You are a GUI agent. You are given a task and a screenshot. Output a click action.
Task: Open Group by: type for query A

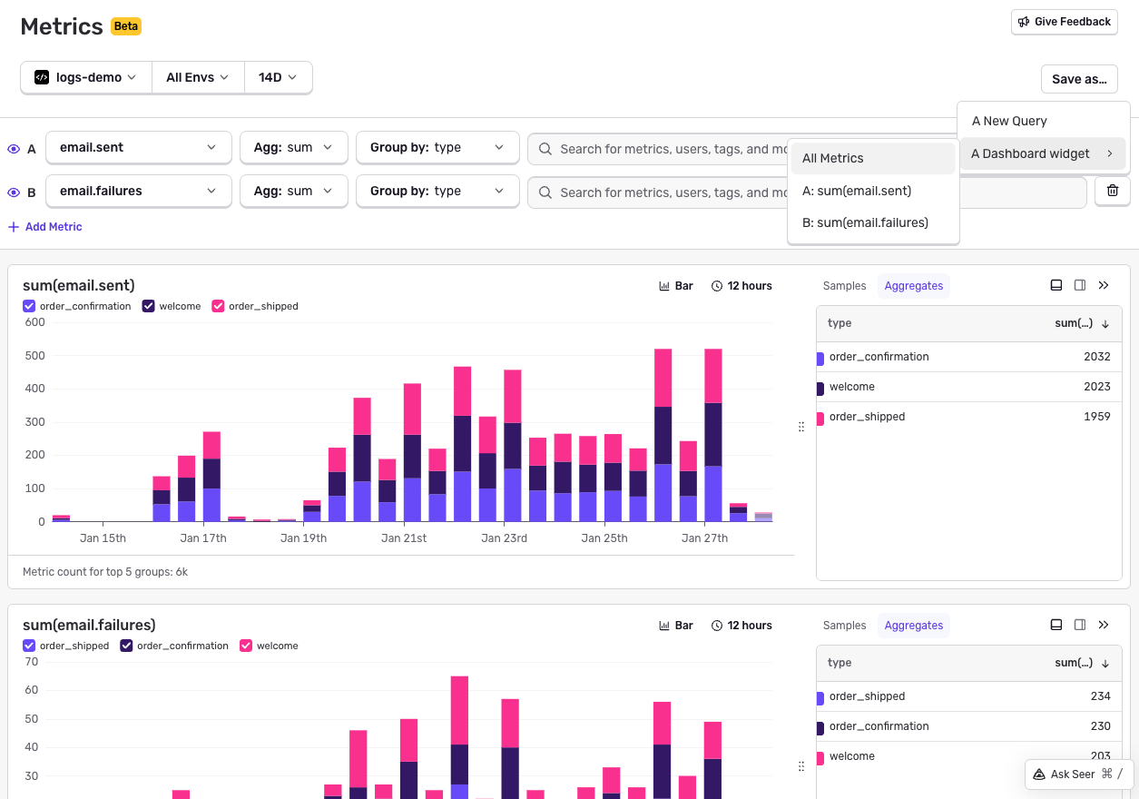tap(437, 147)
